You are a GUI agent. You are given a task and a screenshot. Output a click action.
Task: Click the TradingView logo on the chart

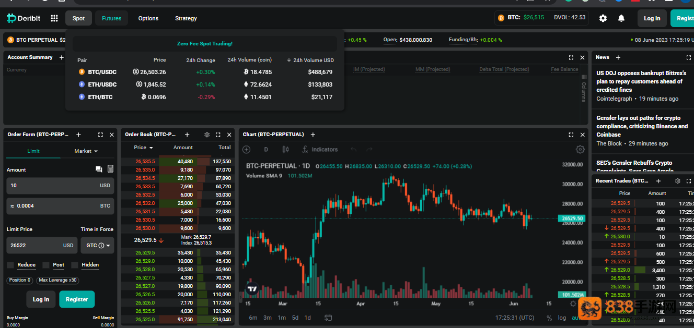coord(252,288)
